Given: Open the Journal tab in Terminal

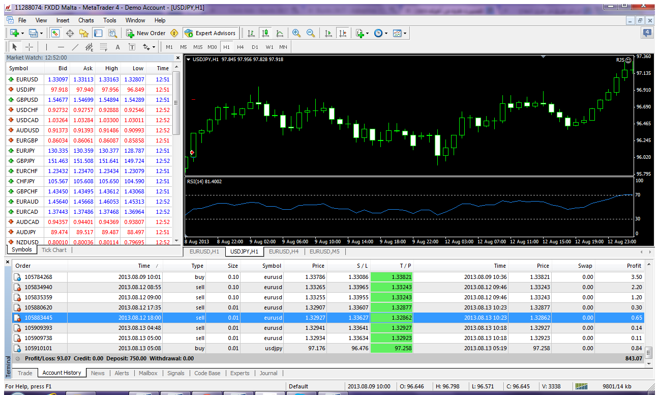Looking at the screenshot, I should (268, 373).
